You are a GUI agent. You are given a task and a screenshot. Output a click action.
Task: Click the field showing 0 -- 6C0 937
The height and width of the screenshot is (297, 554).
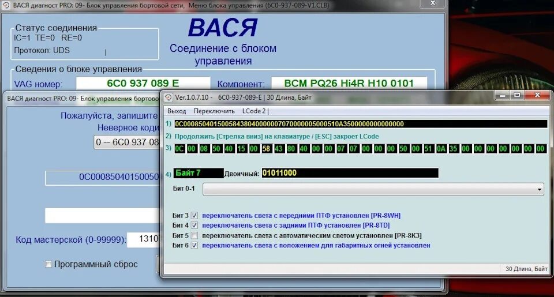127,142
